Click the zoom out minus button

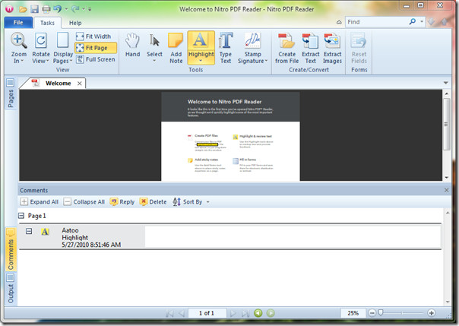tap(372, 313)
